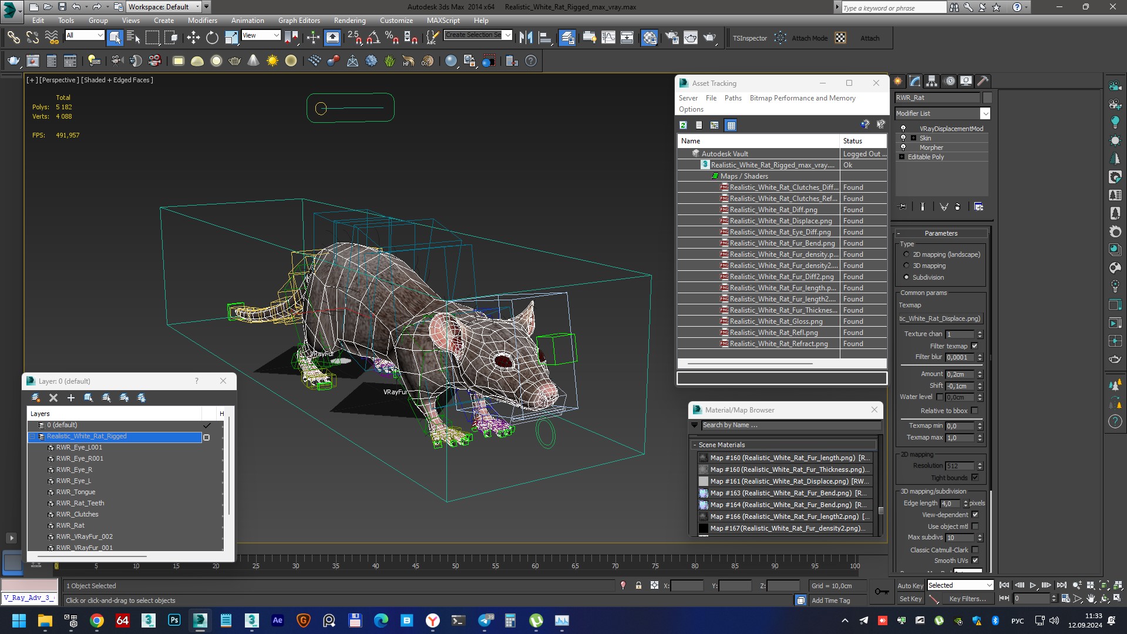Screen dimensions: 1127x634
Task: Enable Use object mtl checkbox
Action: (975, 526)
